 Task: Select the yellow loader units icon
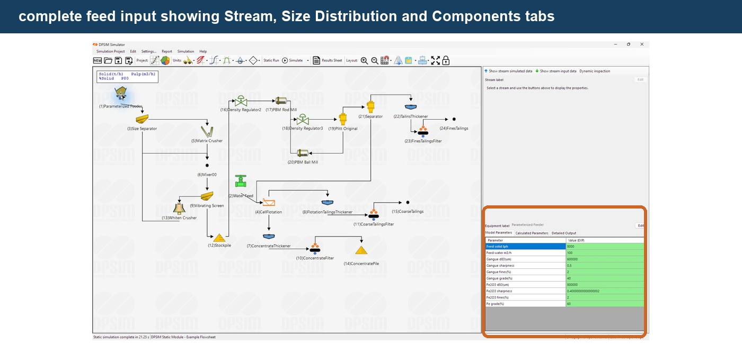tap(188, 60)
